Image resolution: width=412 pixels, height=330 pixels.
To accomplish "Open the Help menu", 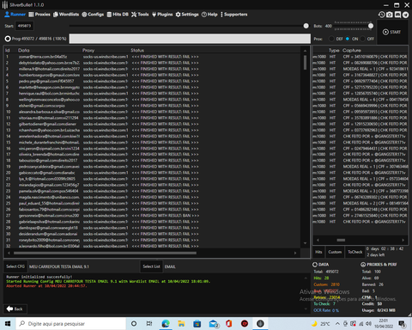I will point(209,15).
